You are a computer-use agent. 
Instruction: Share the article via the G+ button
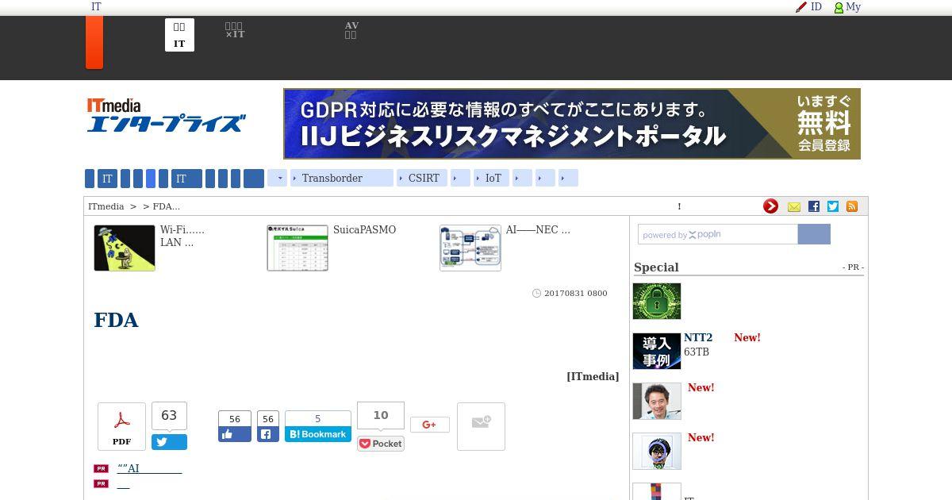point(430,425)
